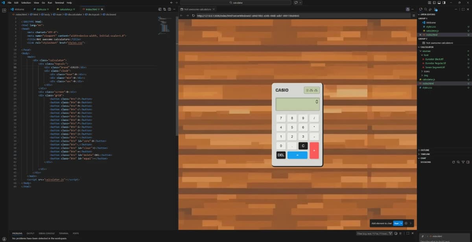Reload the browser preview page

[193, 16]
